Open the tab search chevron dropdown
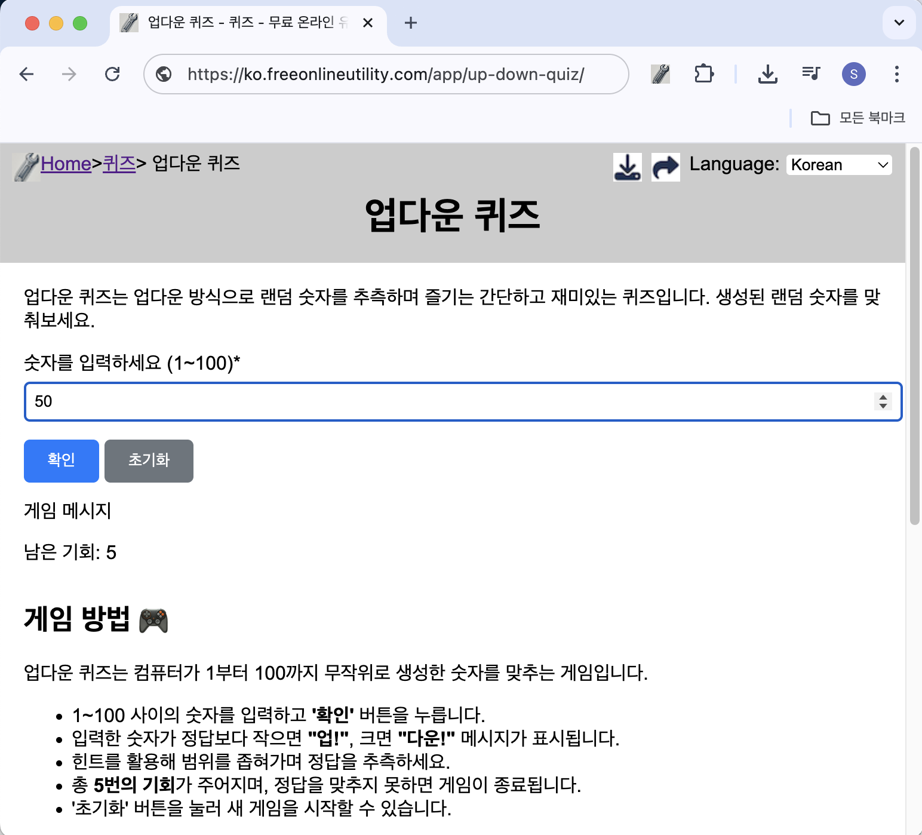922x835 pixels. [x=899, y=23]
